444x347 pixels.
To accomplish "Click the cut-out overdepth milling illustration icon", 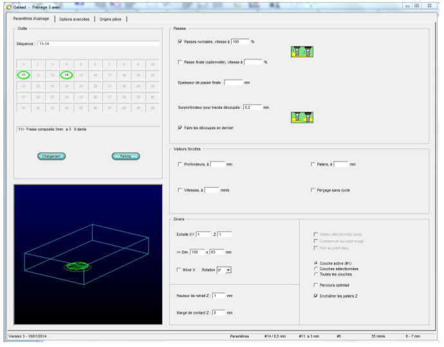I will tap(301, 117).
